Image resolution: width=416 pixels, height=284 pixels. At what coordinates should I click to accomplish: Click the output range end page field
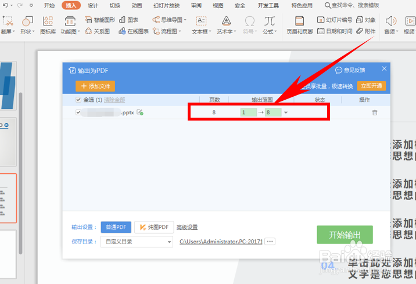273,112
